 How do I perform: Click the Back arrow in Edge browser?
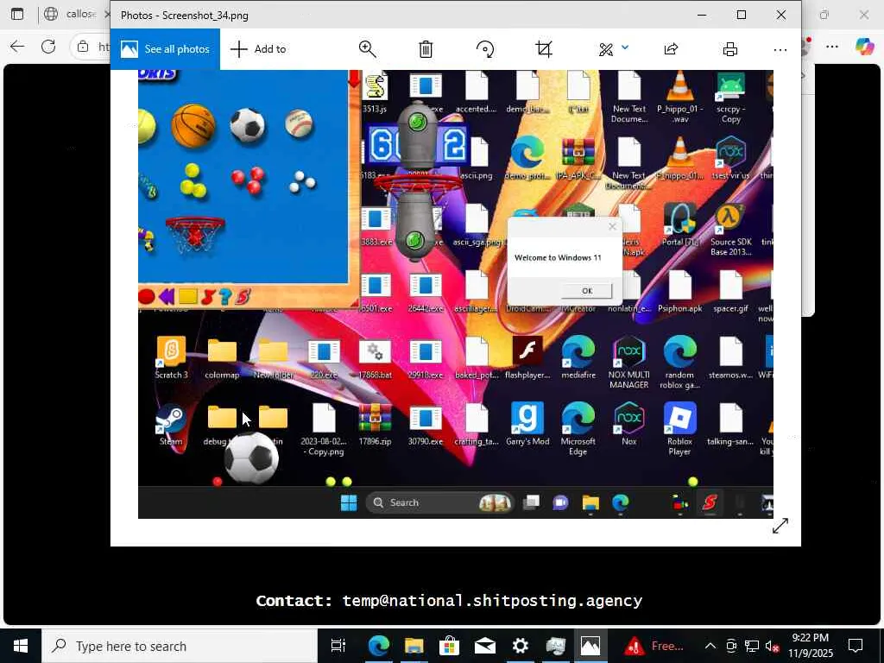[17, 47]
